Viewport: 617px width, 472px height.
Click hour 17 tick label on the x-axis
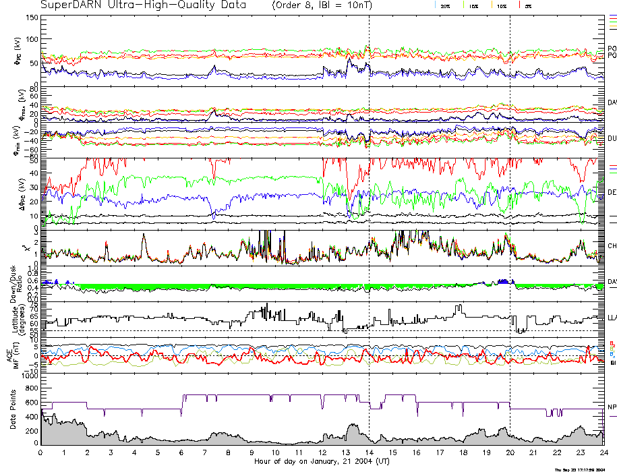tap(439, 452)
